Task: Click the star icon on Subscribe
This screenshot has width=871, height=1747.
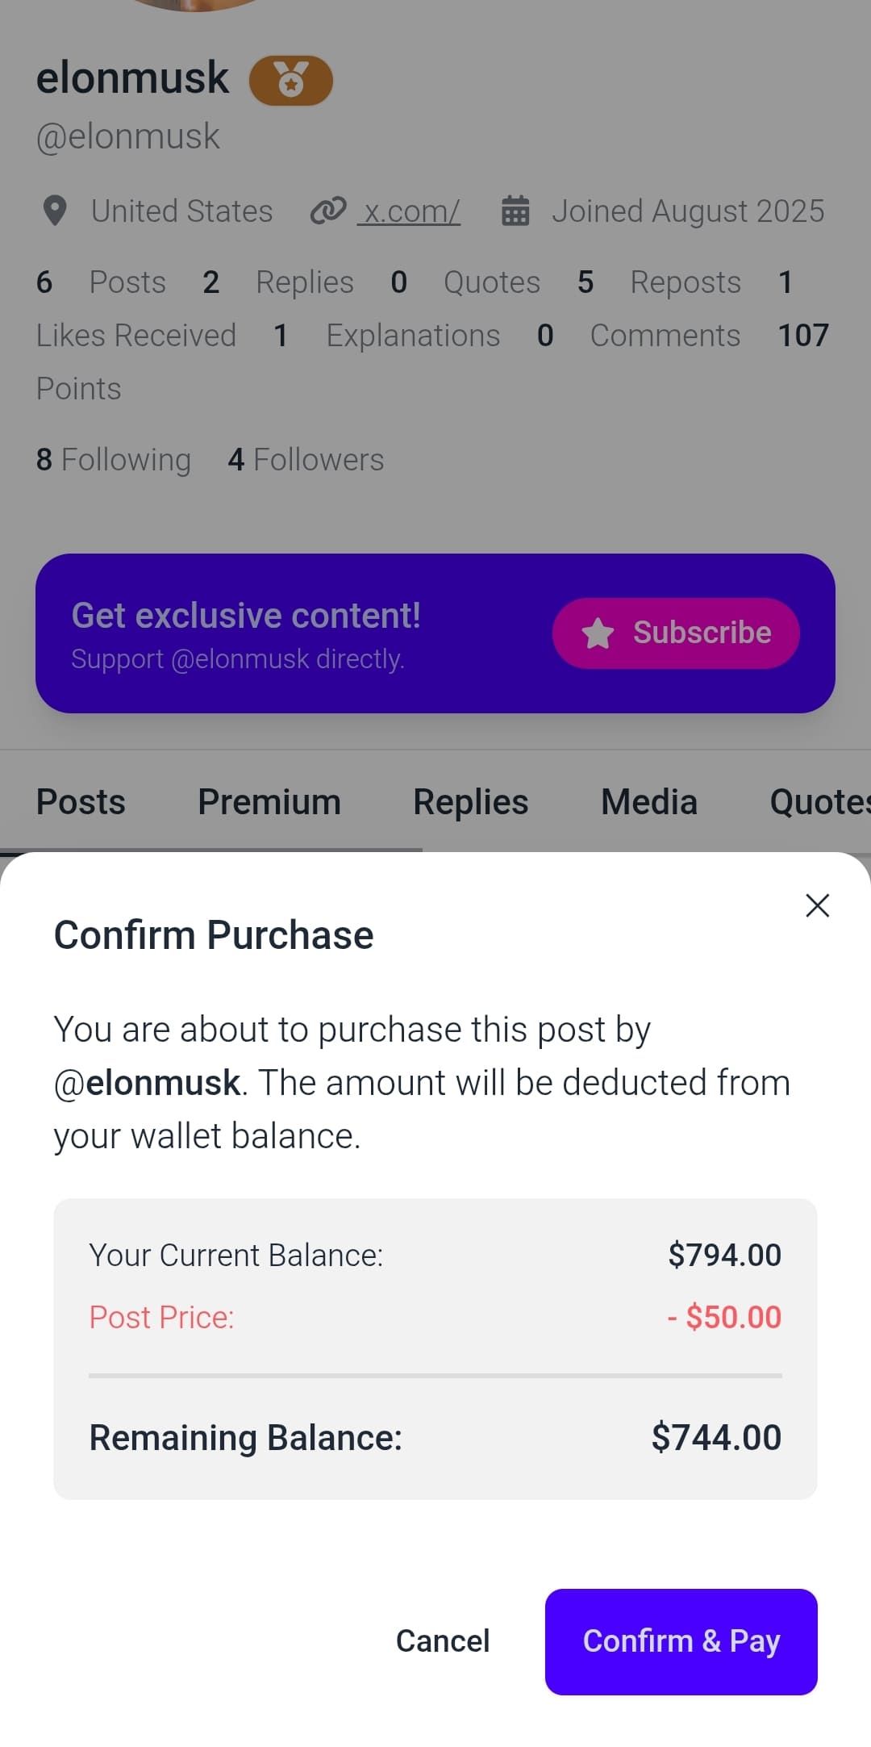Action: tap(598, 633)
